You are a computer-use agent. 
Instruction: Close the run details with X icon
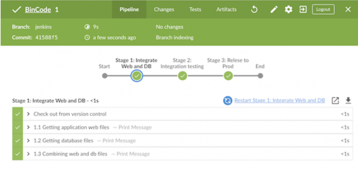[348, 9]
